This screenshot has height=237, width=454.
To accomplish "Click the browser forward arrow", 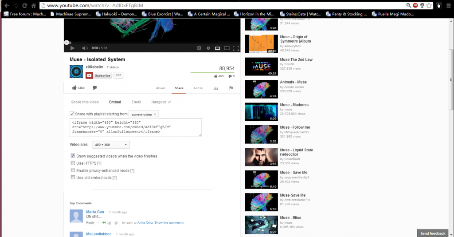I will 16,5.
